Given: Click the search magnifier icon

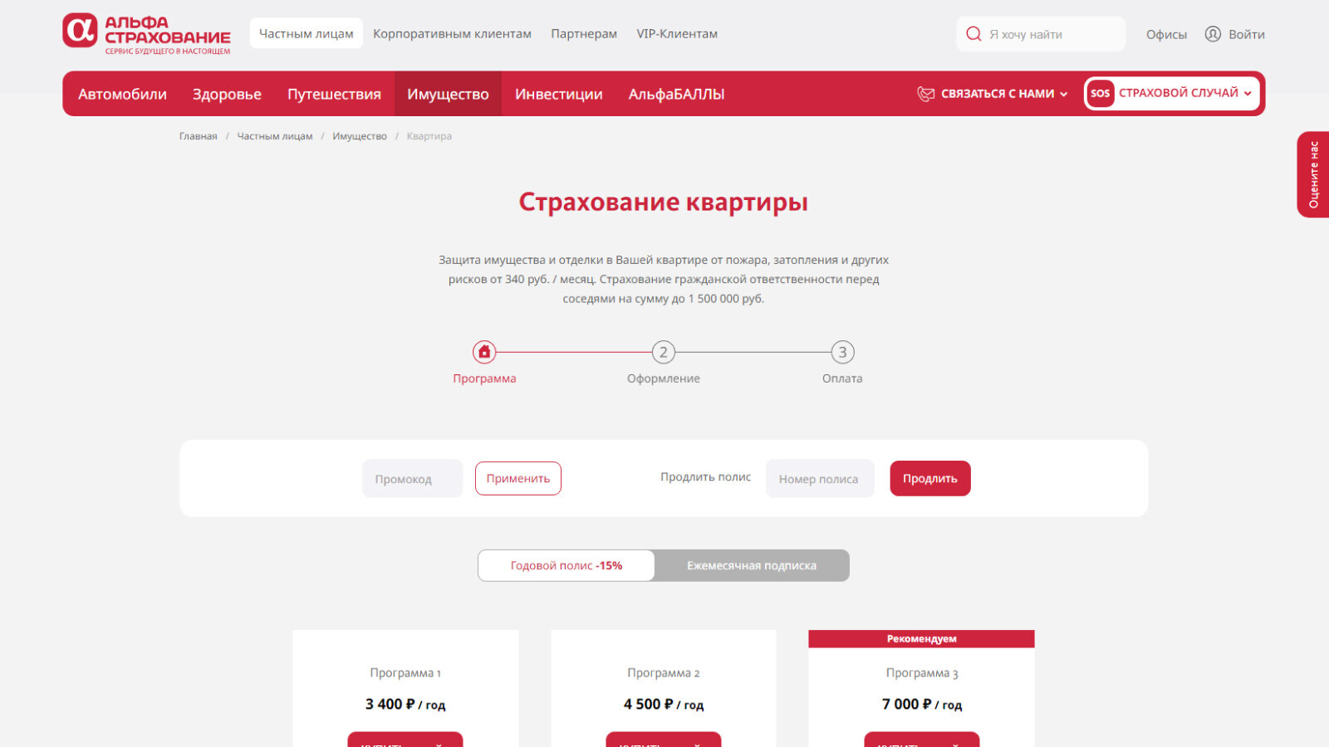Looking at the screenshot, I should [x=973, y=34].
